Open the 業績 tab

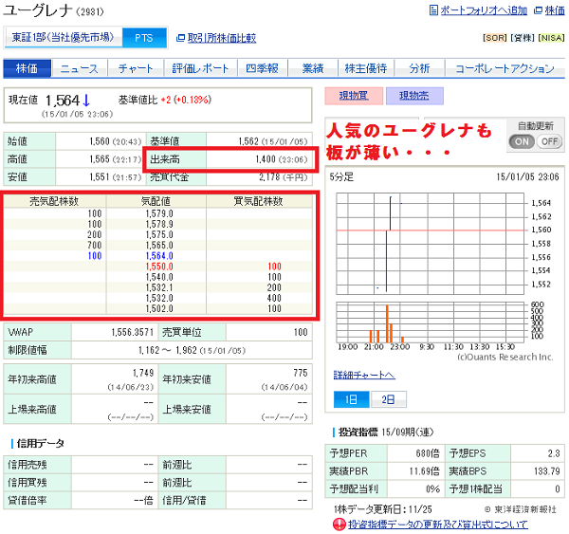[313, 68]
